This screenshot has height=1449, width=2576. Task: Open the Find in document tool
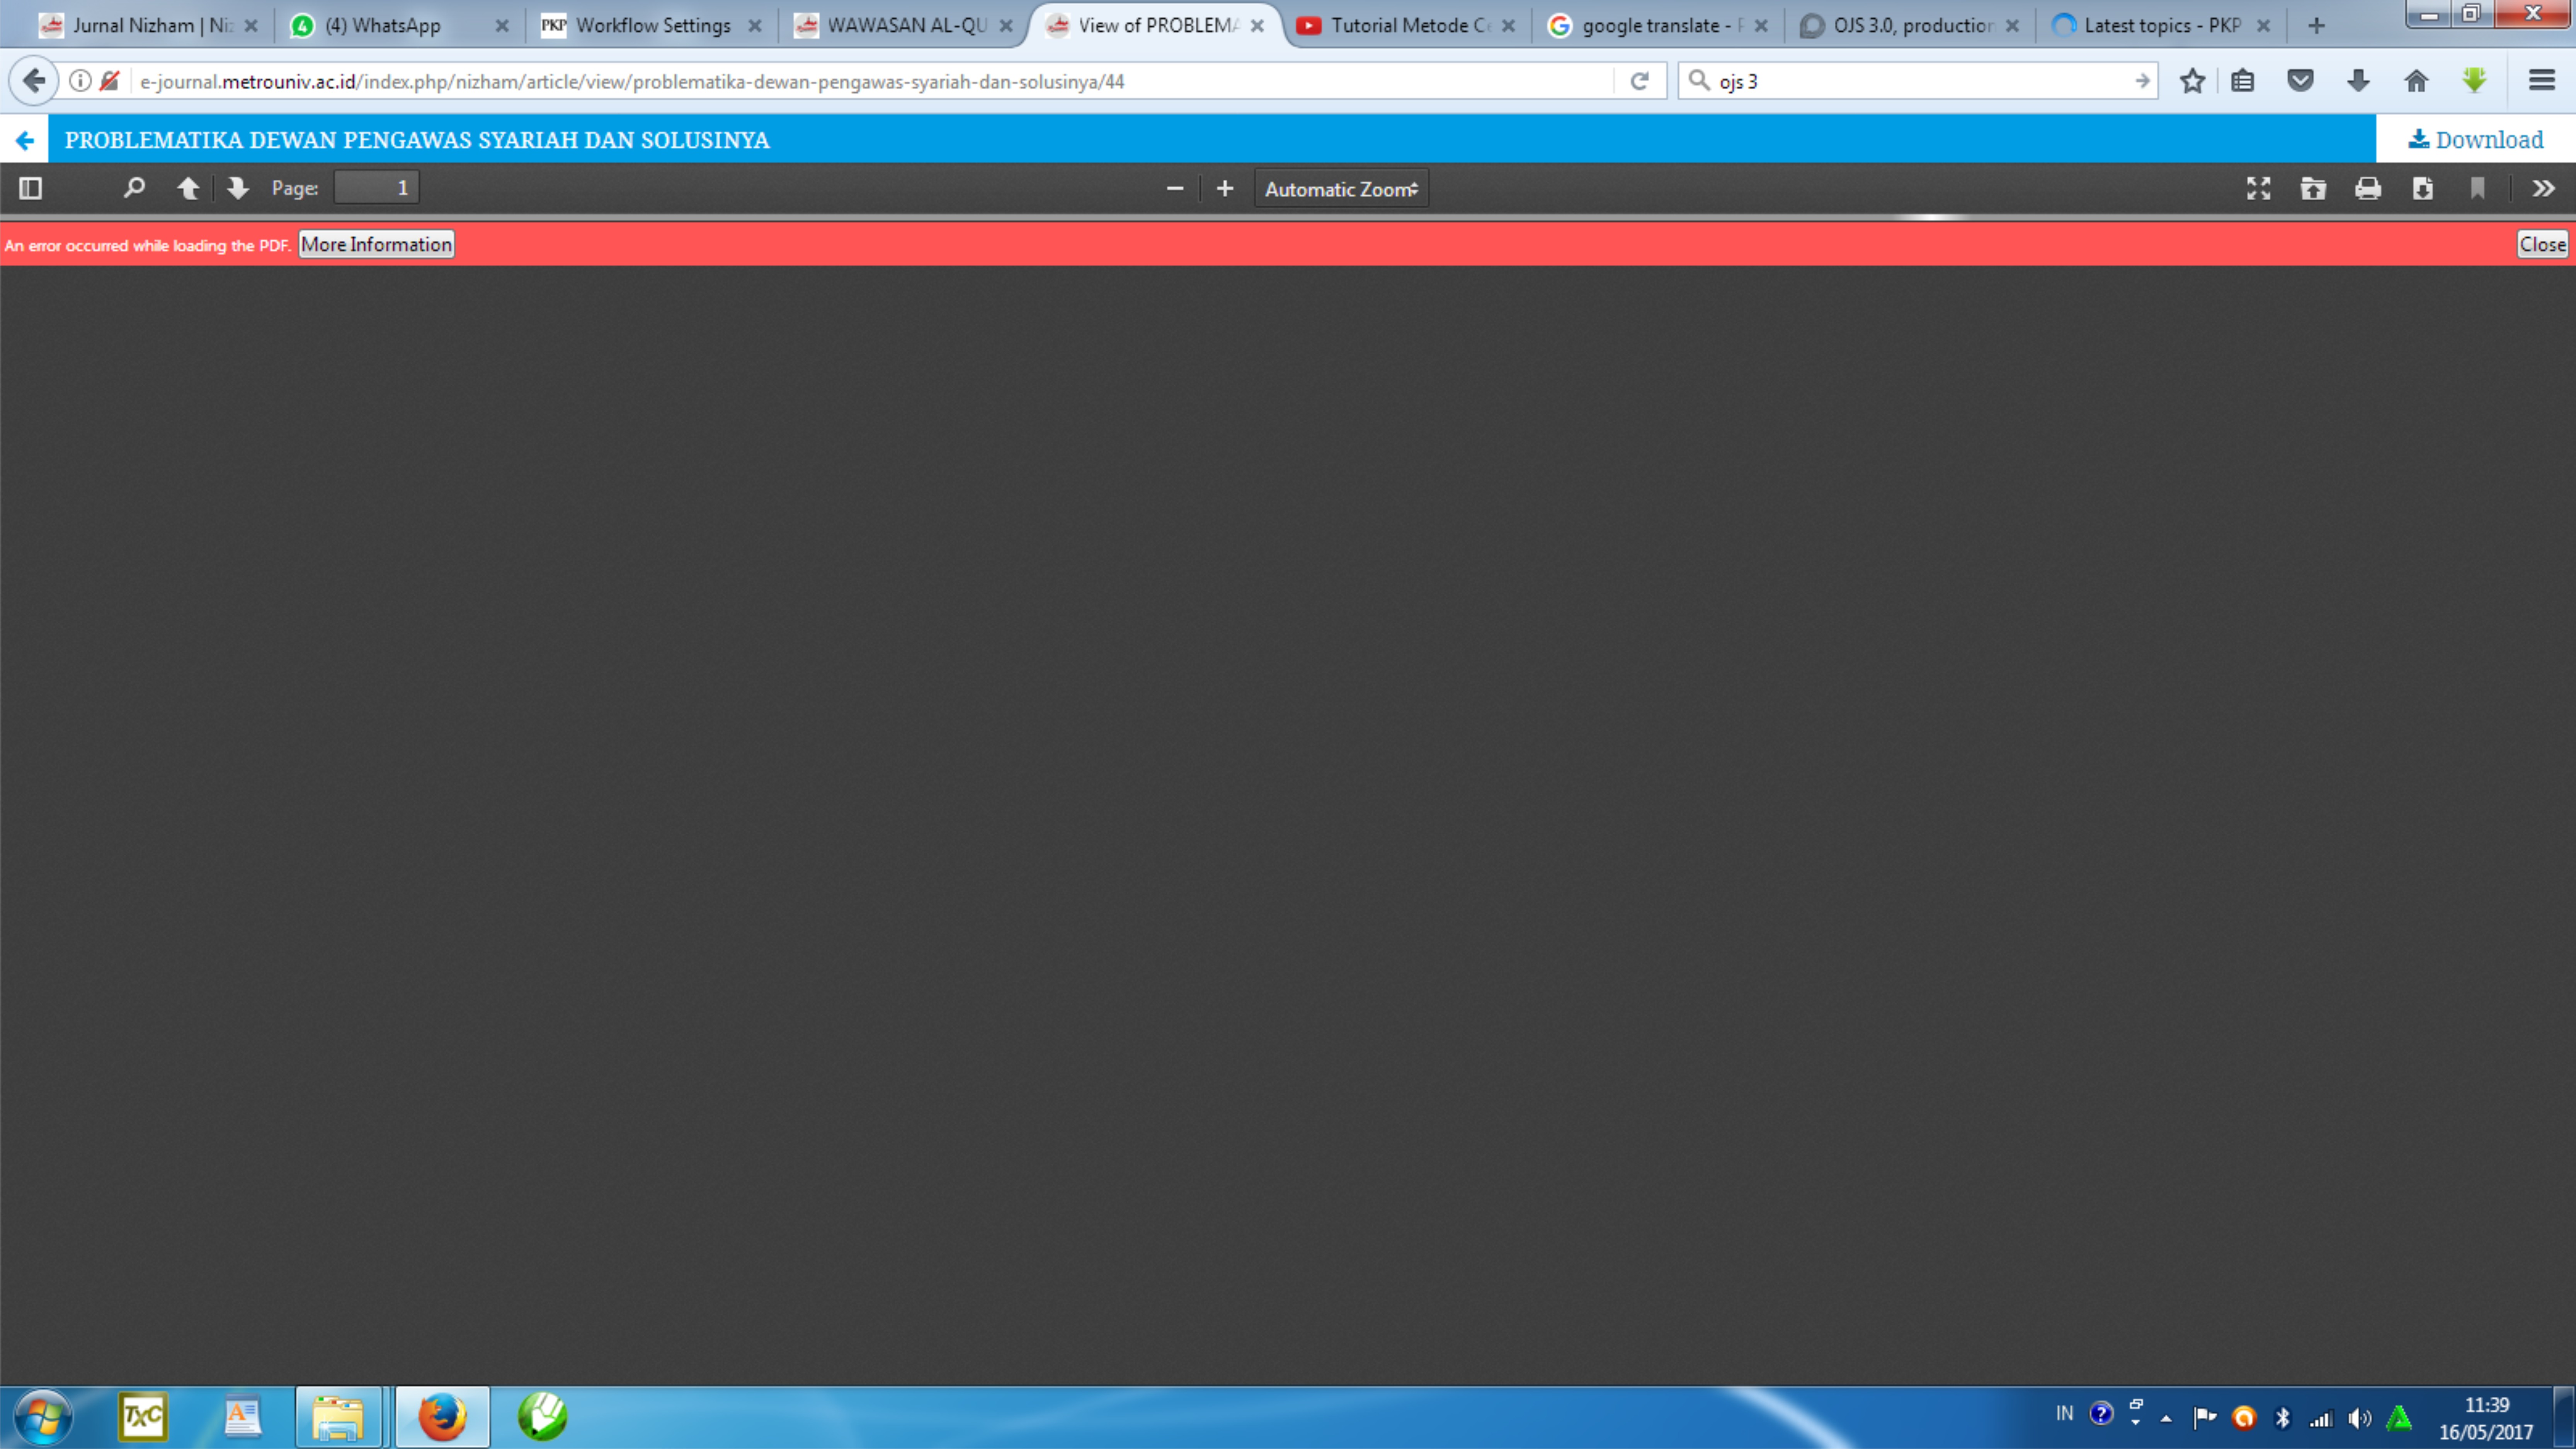[134, 188]
